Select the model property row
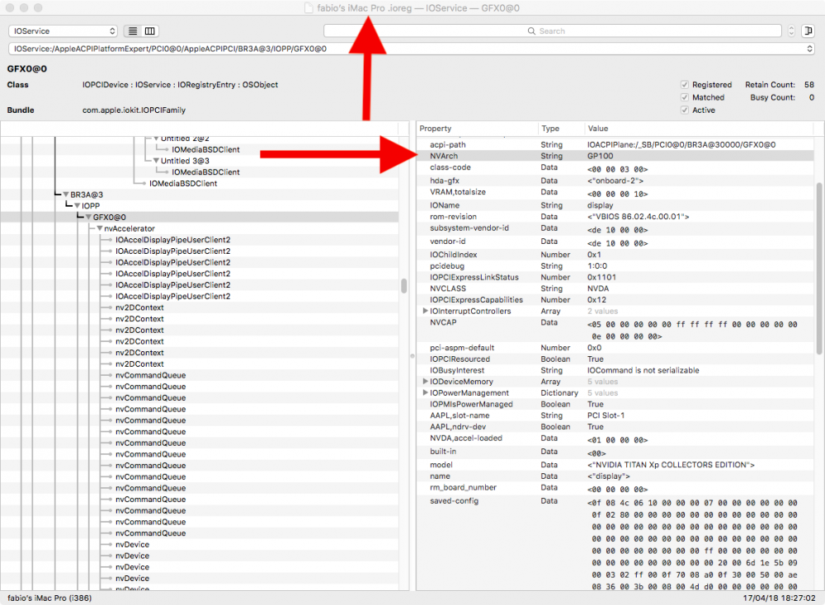 pyautogui.click(x=615, y=465)
